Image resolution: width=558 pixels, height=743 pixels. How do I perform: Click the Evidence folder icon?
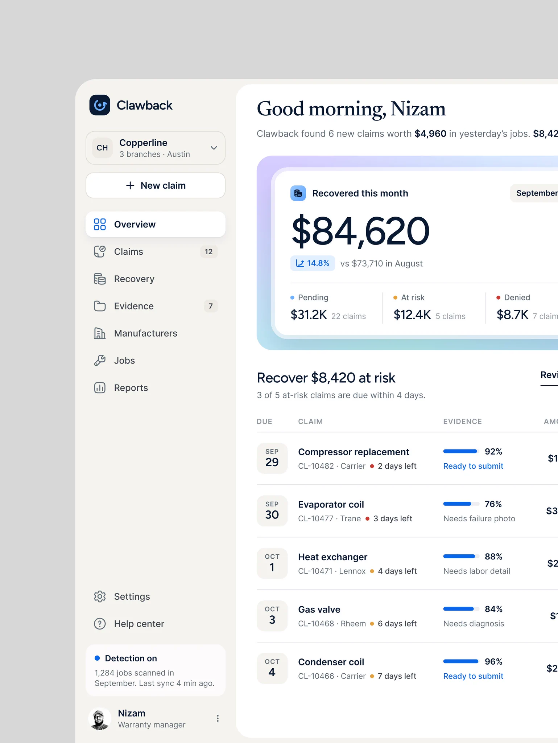(x=100, y=306)
